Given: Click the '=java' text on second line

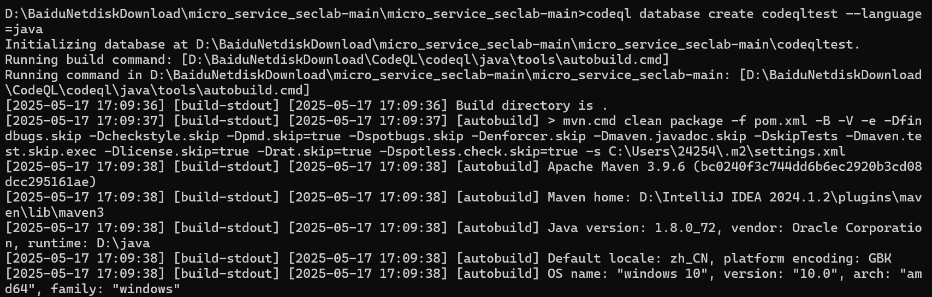Looking at the screenshot, I should (x=24, y=29).
